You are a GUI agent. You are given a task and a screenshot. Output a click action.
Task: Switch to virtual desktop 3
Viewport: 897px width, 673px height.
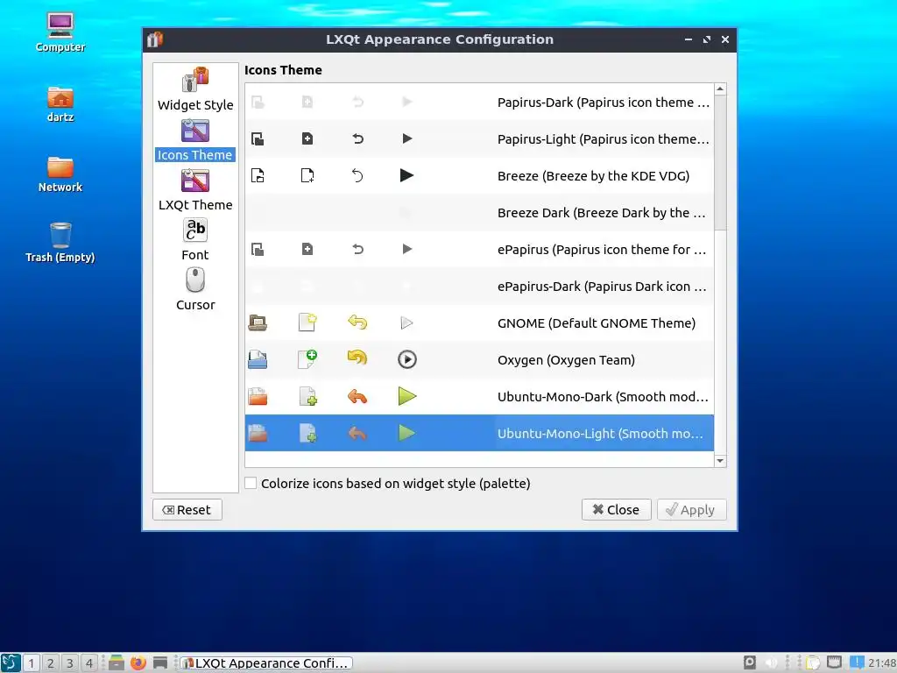coord(70,662)
